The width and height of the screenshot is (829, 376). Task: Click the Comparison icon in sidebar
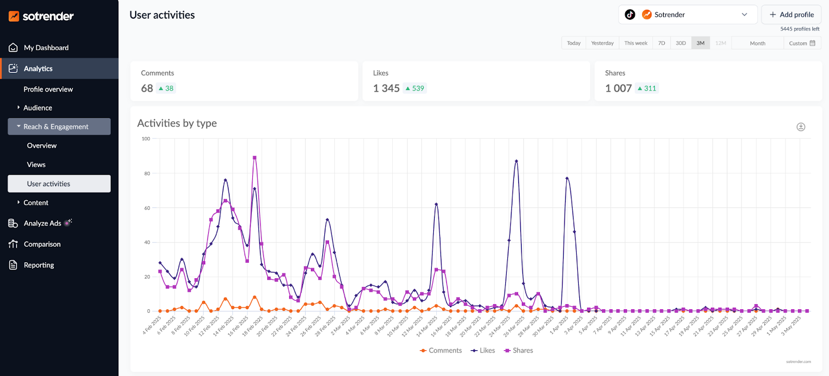tap(13, 244)
